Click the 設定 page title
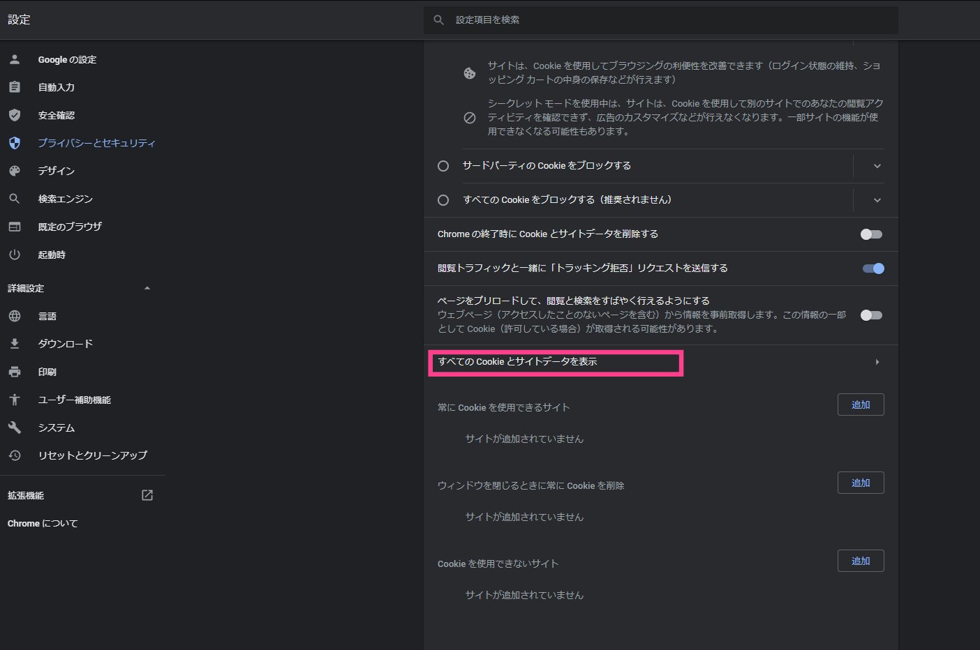The height and width of the screenshot is (650, 980). pos(19,20)
